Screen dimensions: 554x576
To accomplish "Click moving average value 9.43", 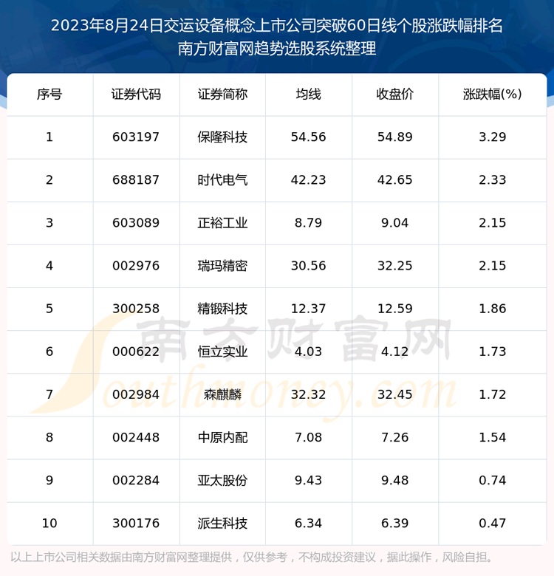I will click(x=308, y=481).
